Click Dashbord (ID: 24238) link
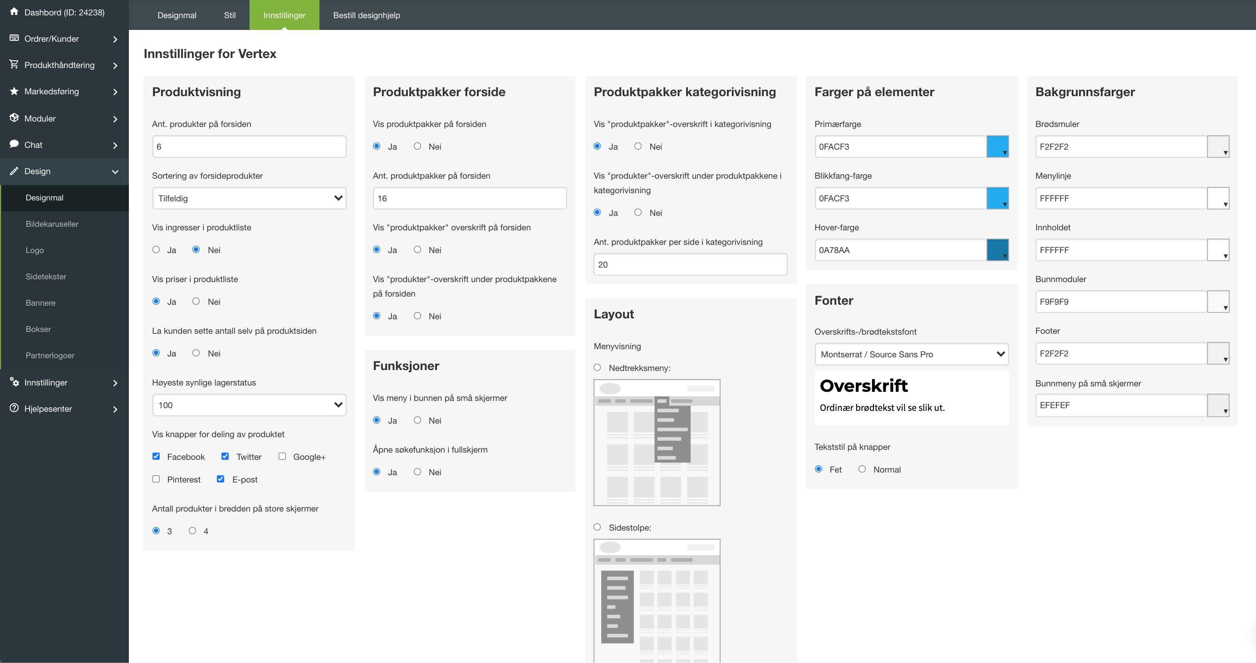The width and height of the screenshot is (1256, 663). 64,12
